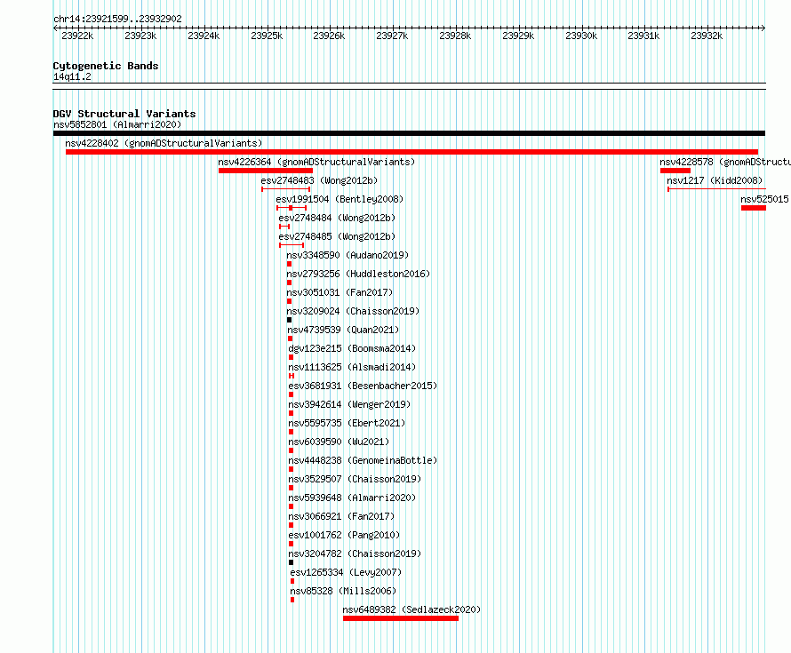Click the 23925k ruler tick label
The width and height of the screenshot is (791, 653).
coord(267,36)
